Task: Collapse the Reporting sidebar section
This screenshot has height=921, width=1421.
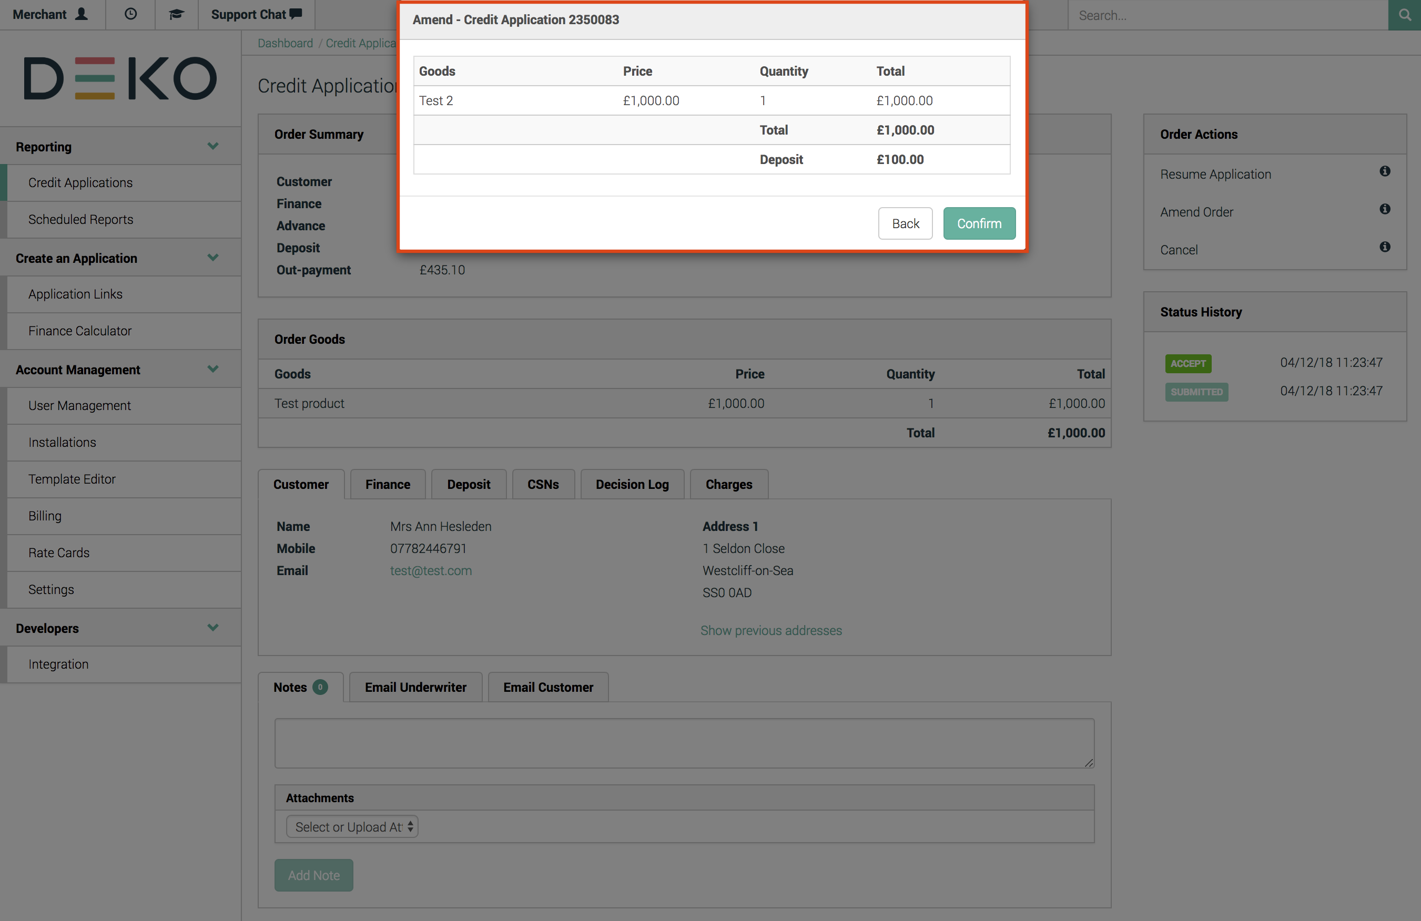Action: tap(212, 146)
